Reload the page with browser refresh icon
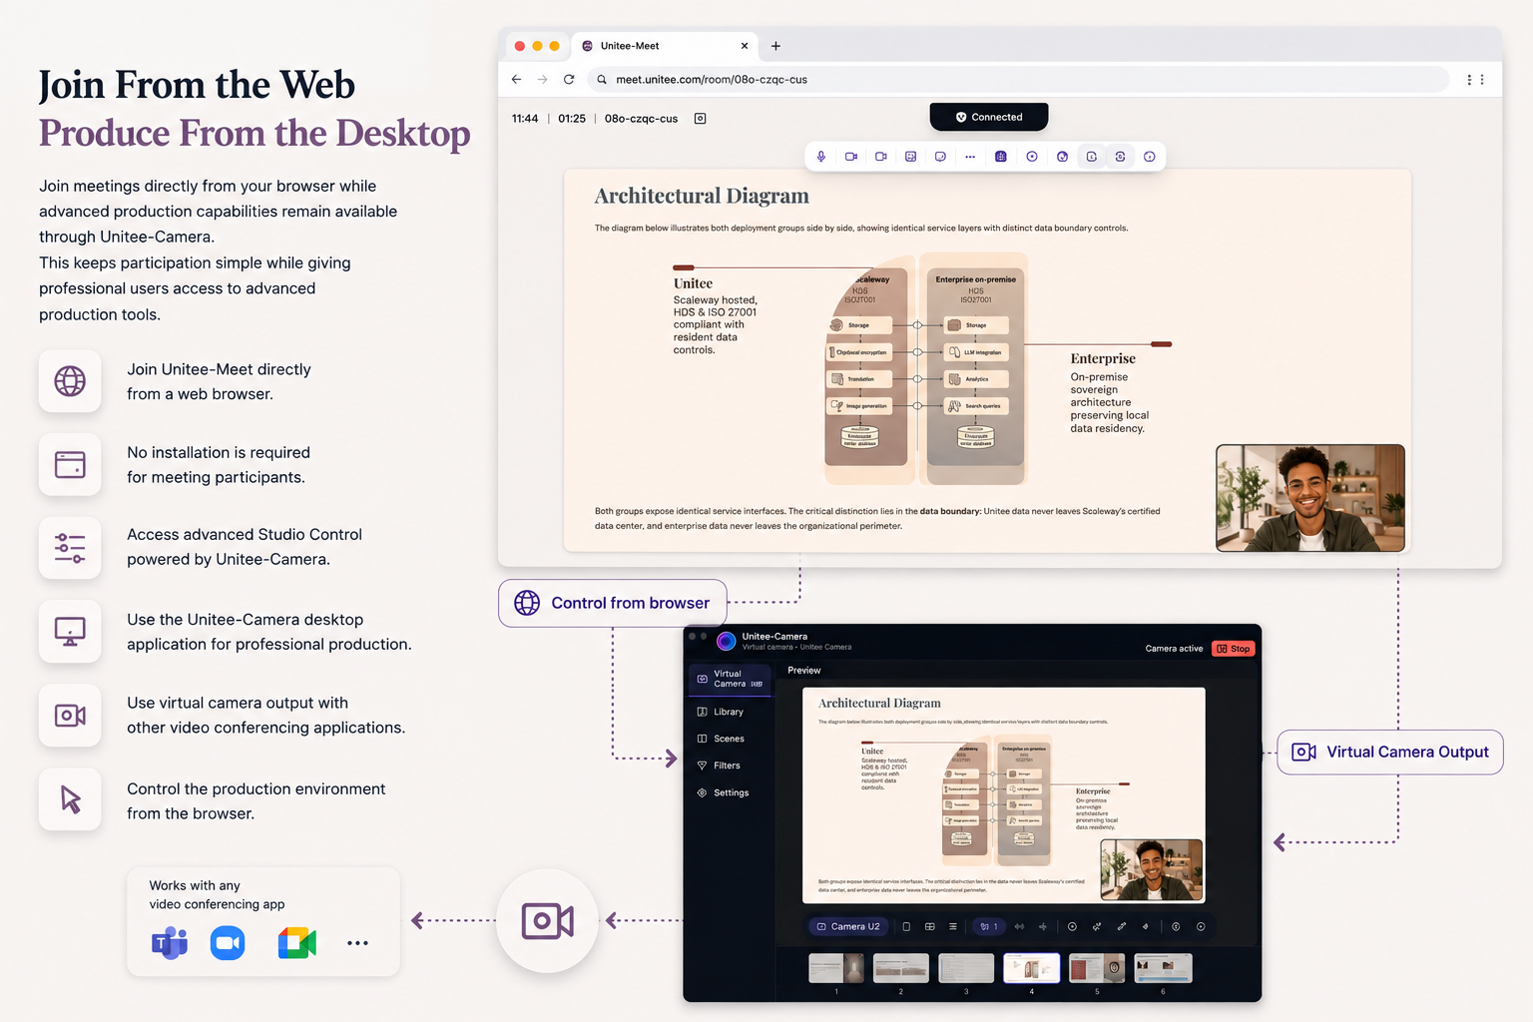 pyautogui.click(x=569, y=80)
